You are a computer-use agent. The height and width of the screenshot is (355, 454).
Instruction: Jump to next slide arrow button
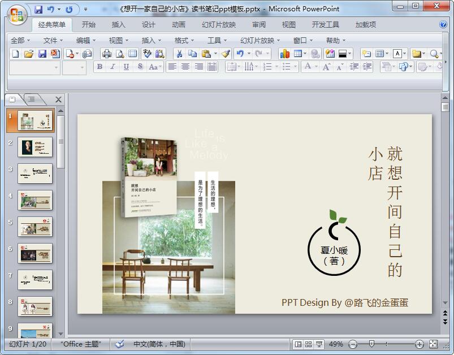coord(445,322)
